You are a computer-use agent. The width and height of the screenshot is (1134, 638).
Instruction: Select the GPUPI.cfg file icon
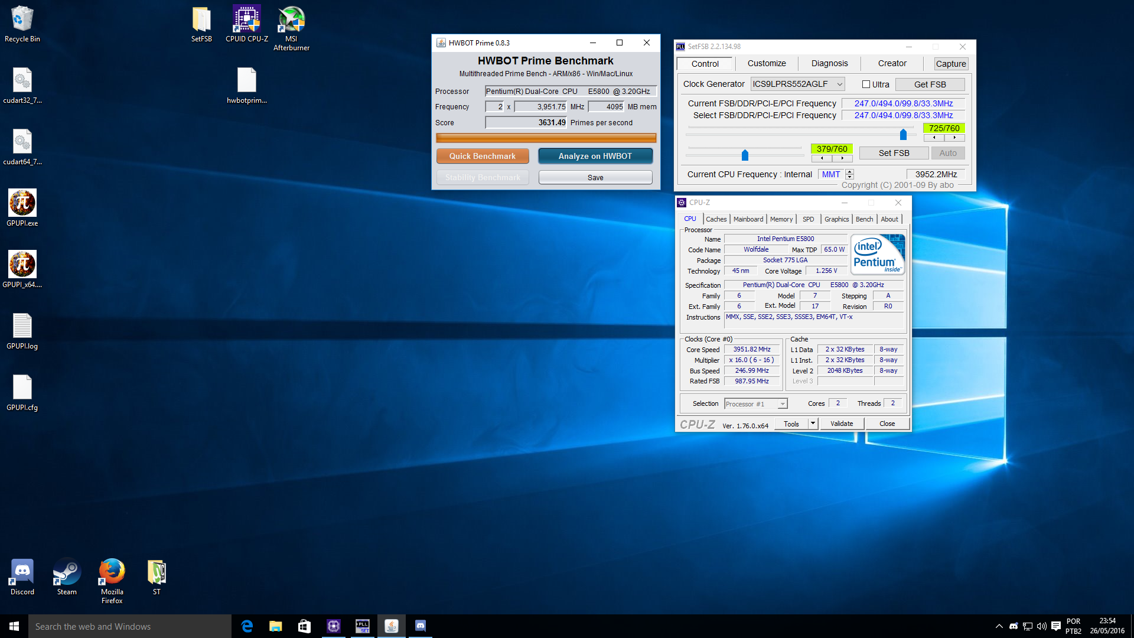22,393
